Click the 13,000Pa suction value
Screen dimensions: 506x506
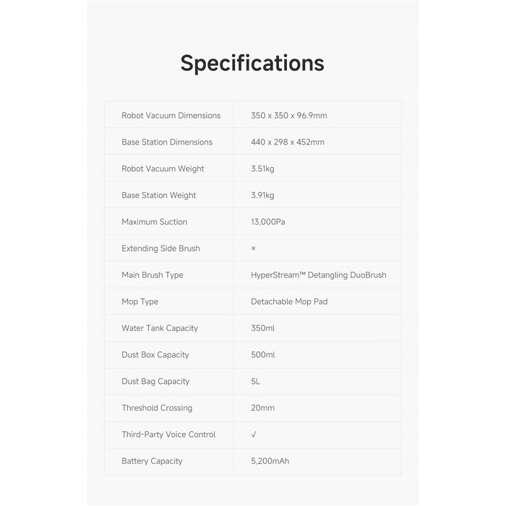point(268,222)
